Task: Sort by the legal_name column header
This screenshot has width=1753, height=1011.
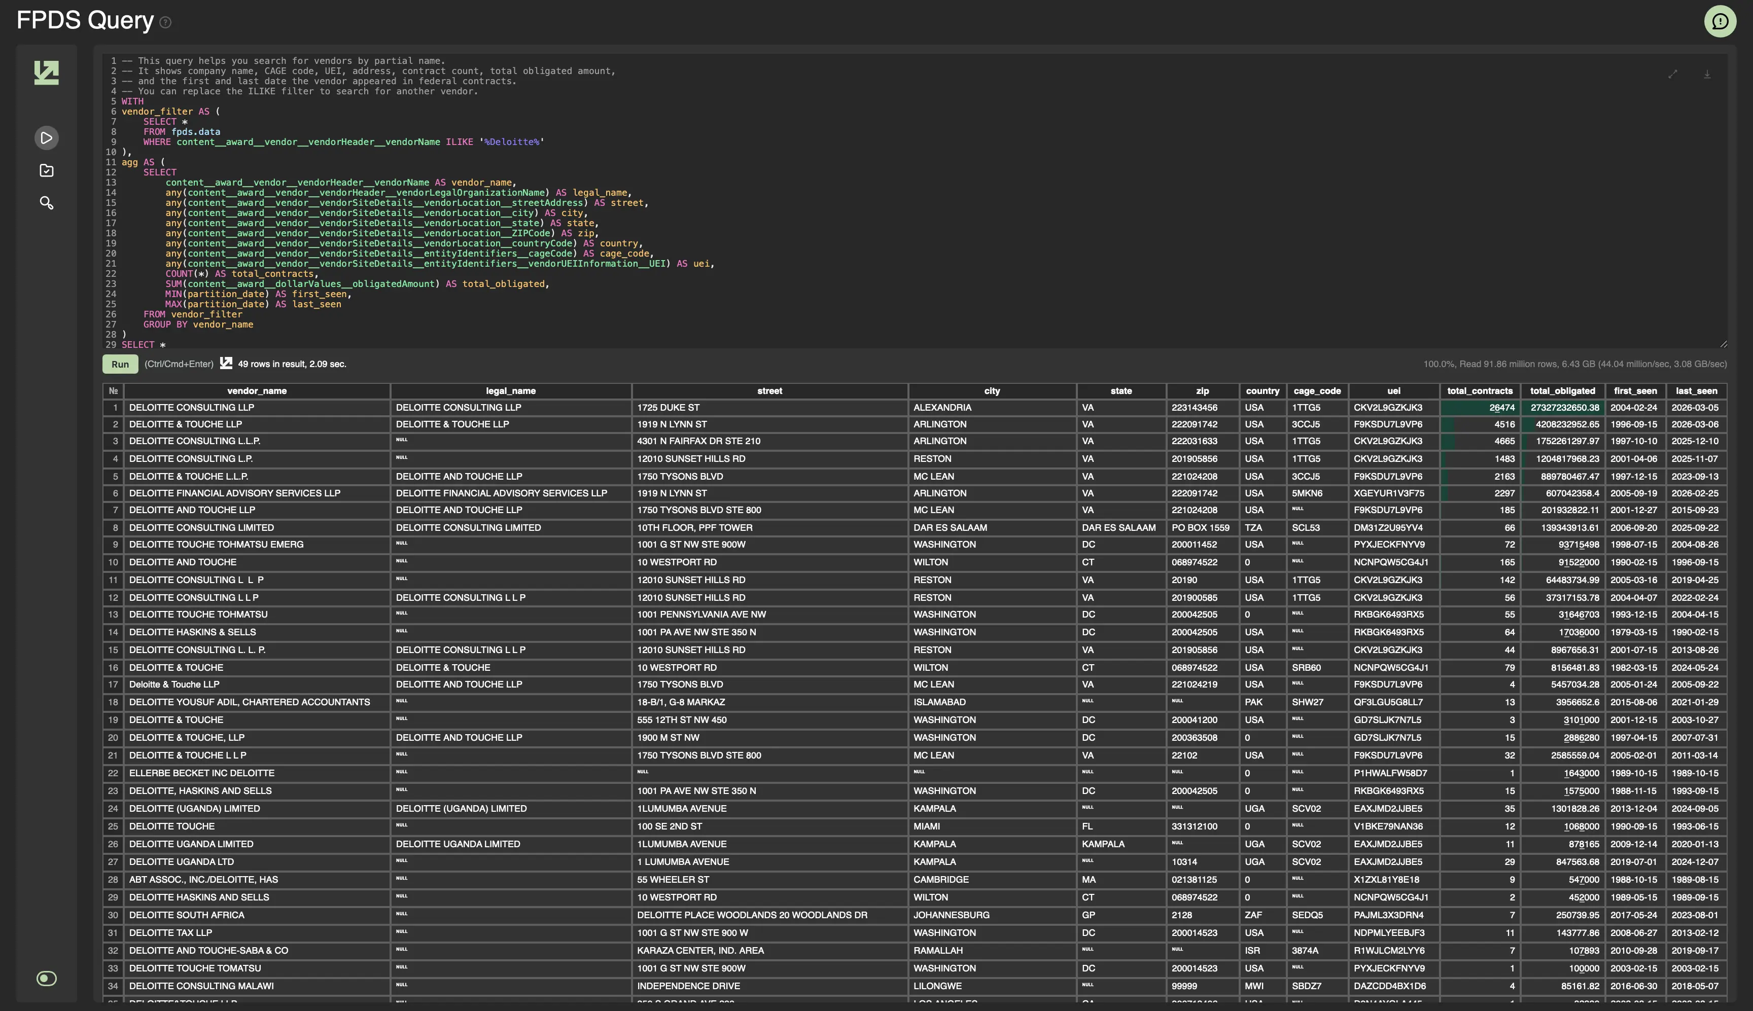Action: (x=510, y=391)
